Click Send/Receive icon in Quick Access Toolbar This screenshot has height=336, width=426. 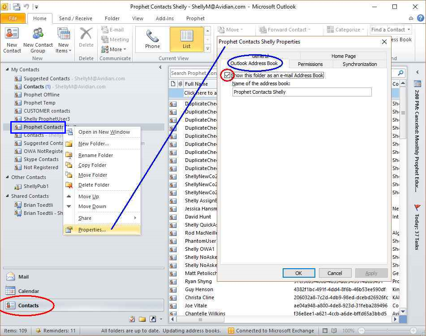[17, 7]
